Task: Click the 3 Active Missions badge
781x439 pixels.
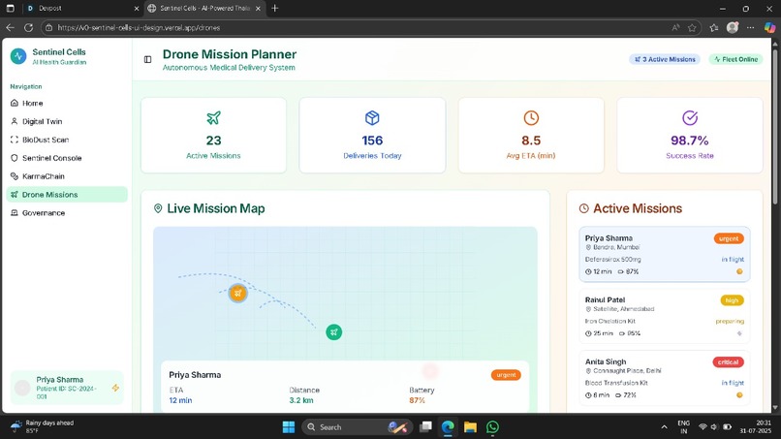Action: tap(665, 59)
